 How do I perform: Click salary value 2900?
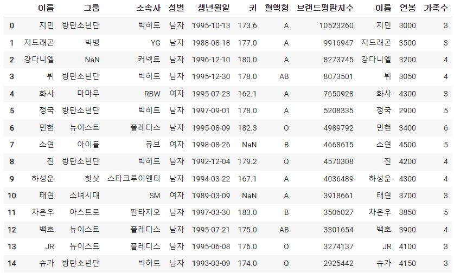coord(407,110)
